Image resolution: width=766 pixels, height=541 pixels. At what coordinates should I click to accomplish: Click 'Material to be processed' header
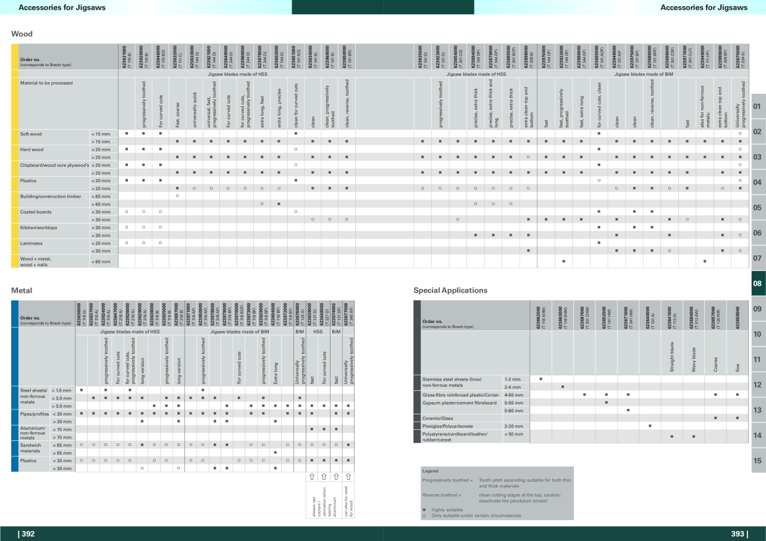click(x=46, y=83)
